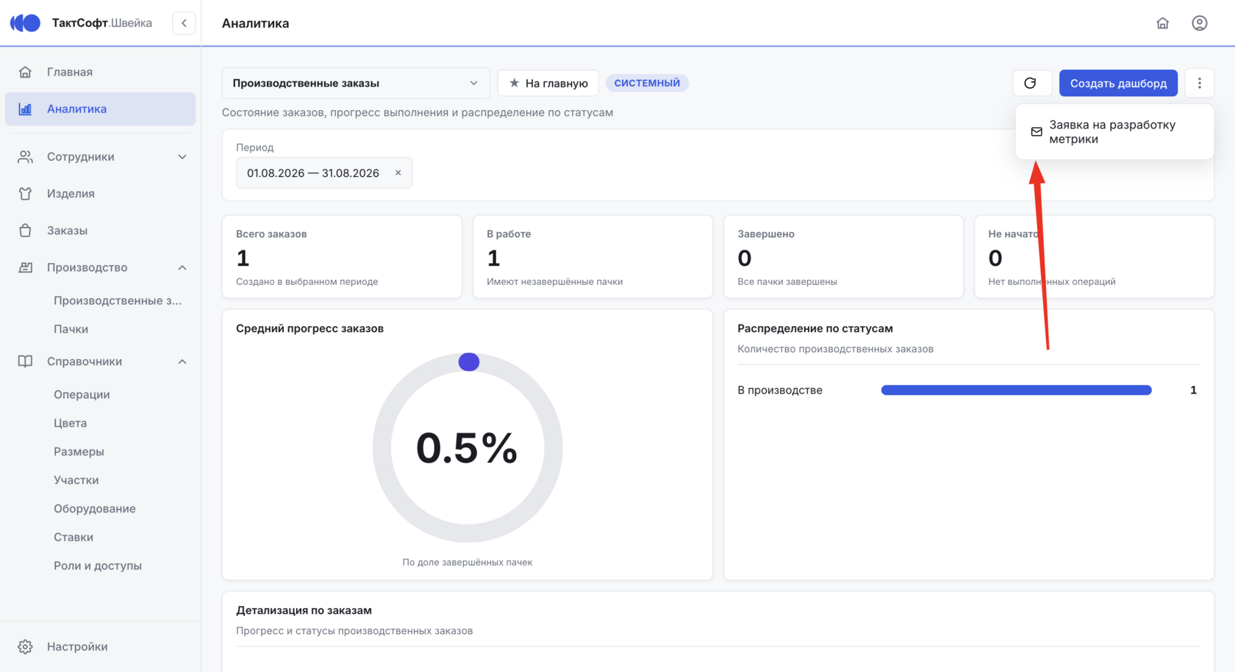Click the Детализация по заказам heading
This screenshot has width=1235, height=672.
tap(304, 610)
